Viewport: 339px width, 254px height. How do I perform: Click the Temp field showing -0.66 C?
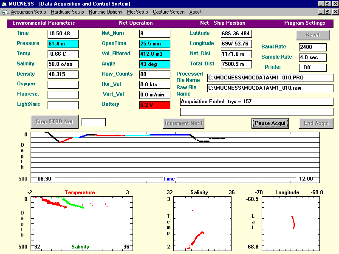pyautogui.click(x=63, y=54)
